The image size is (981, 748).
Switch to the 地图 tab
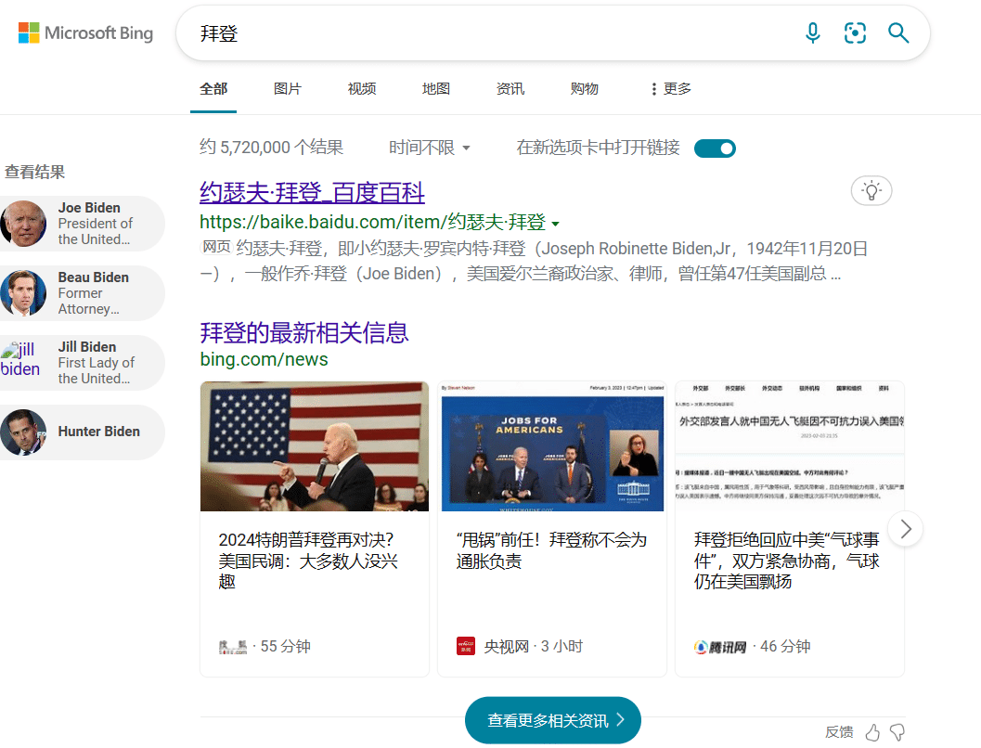click(x=436, y=89)
